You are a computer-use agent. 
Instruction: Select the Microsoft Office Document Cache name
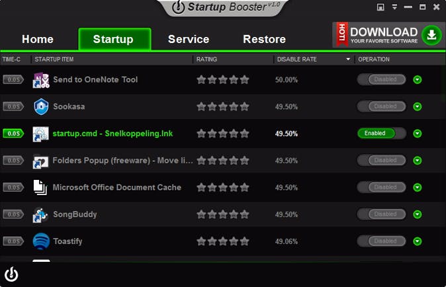click(117, 188)
